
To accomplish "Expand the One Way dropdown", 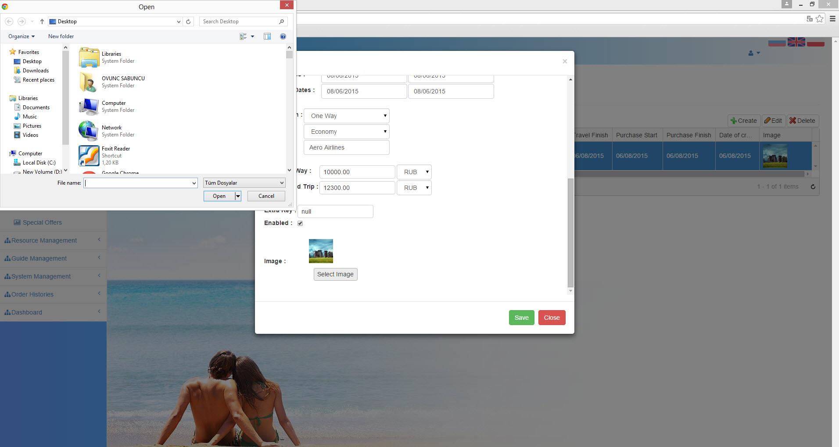I will [347, 116].
